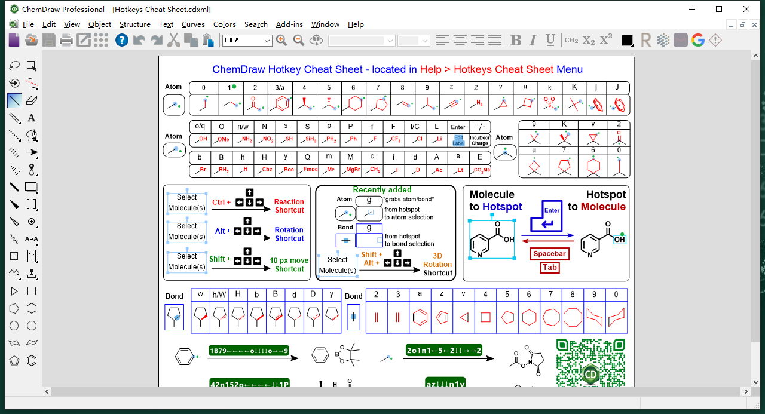
Task: Print the document from toolbar
Action: [x=66, y=40]
